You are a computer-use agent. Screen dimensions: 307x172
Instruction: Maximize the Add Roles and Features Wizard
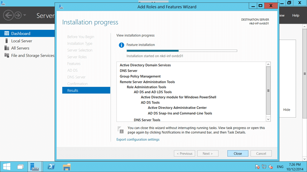tap(261, 6)
